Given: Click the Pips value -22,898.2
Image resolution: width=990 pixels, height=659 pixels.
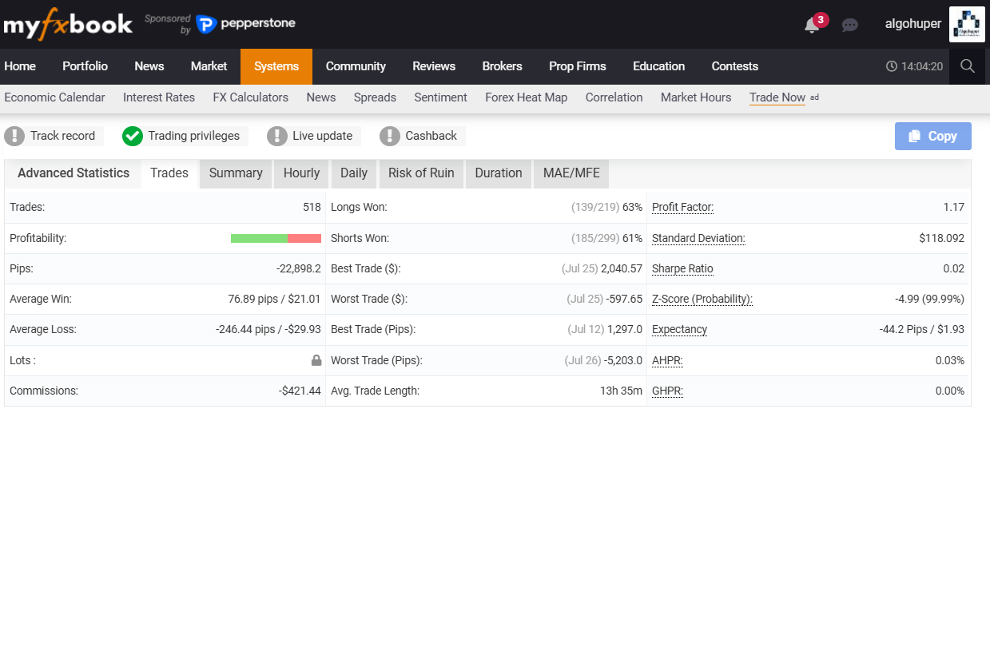Looking at the screenshot, I should 299,269.
